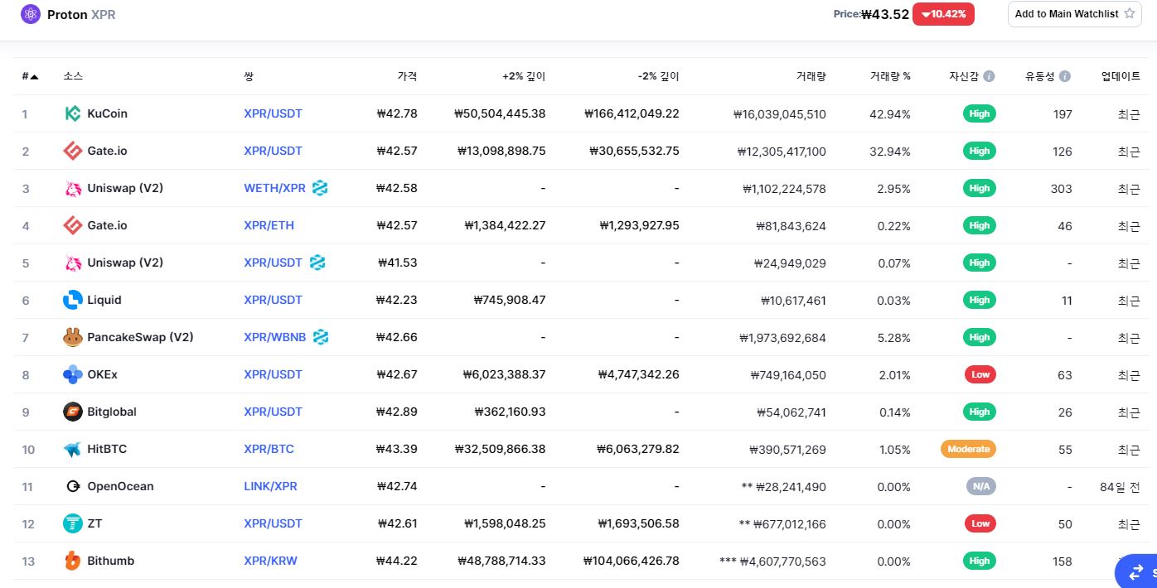The width and height of the screenshot is (1157, 588).
Task: Click the Uniswap logo in row 3
Action: coord(73,188)
